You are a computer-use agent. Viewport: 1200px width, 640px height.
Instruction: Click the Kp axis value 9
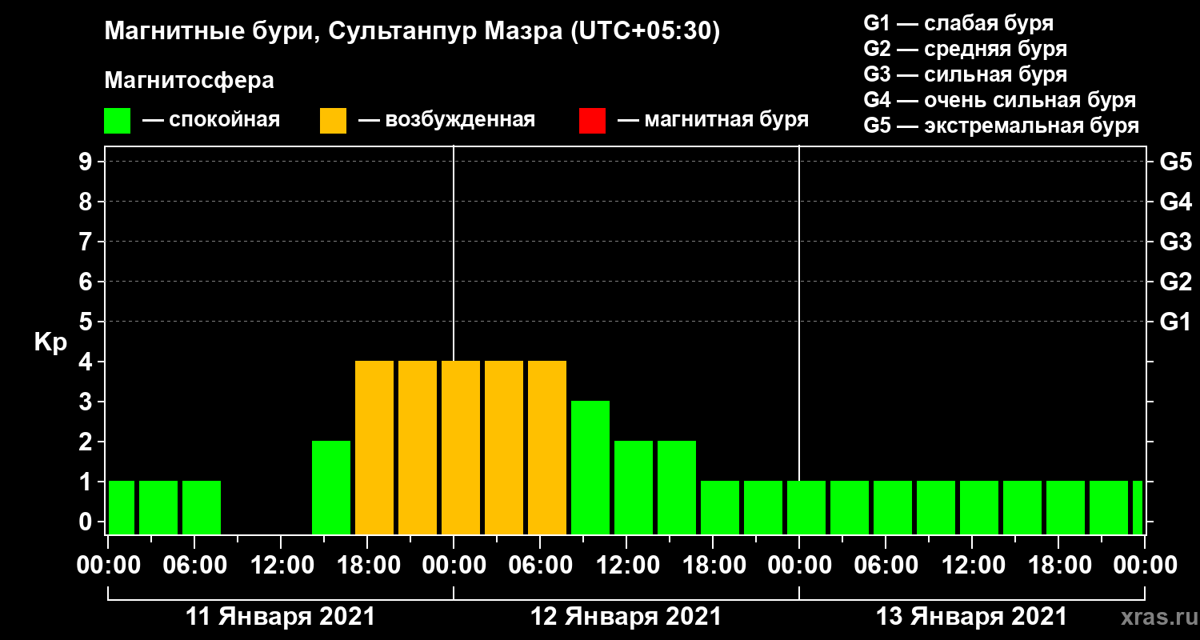click(87, 162)
